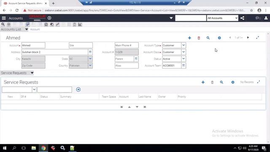270x152 pixels.
Task: Jump to last record set arrow
Action: 145,107
